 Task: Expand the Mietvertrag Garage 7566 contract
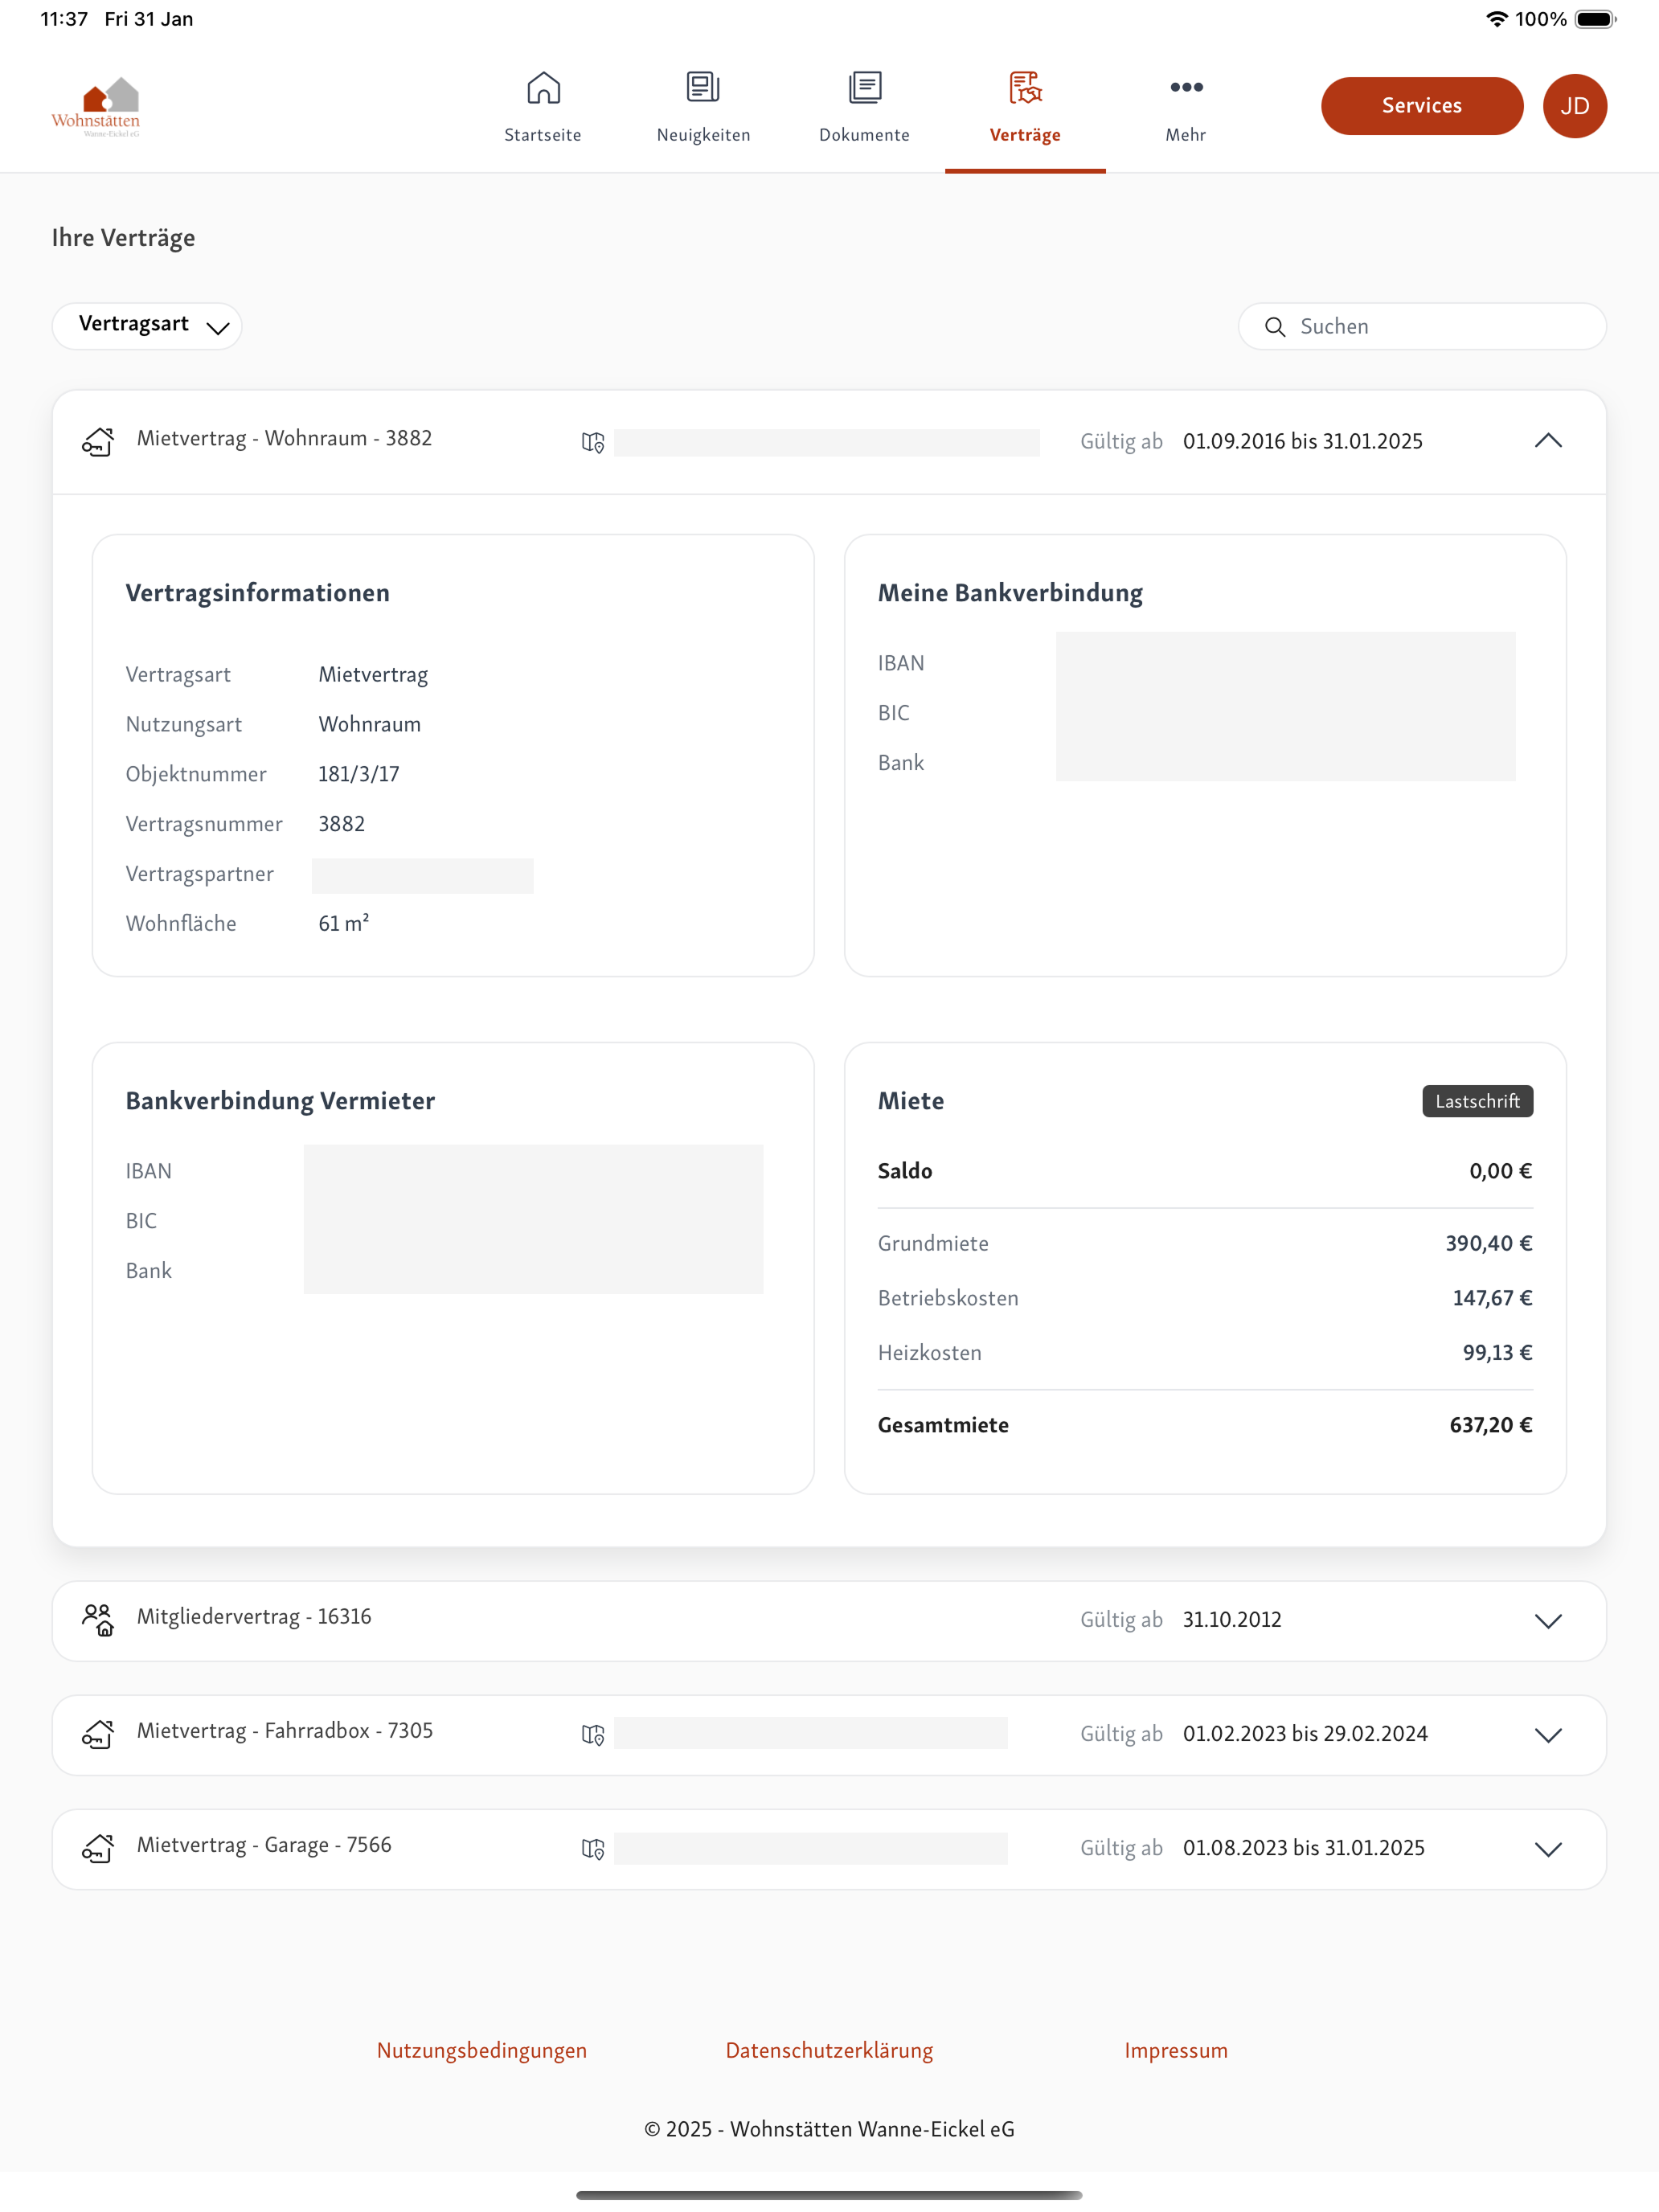coord(1547,1849)
